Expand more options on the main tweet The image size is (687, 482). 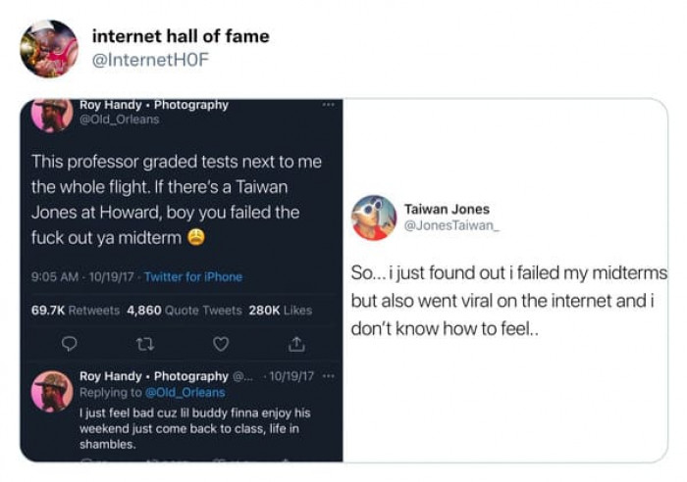pos(328,105)
